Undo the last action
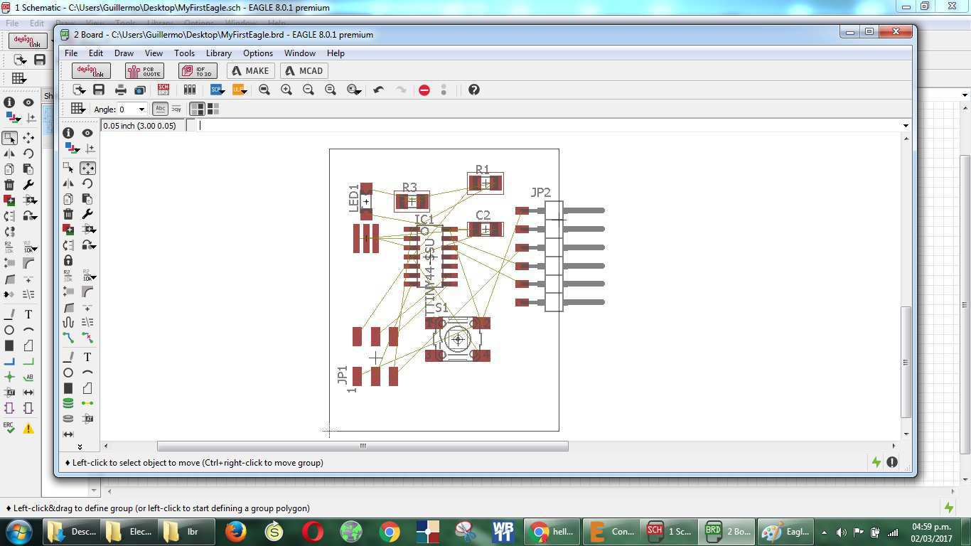The width and height of the screenshot is (971, 546). pyautogui.click(x=378, y=90)
